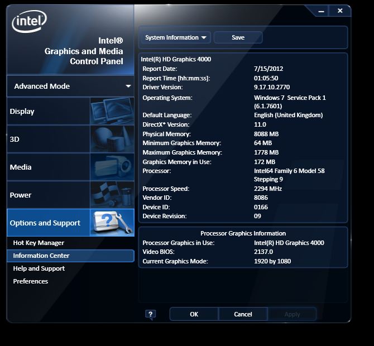Click the report date 7/15/2012
The width and height of the screenshot is (374, 346).
click(268, 69)
